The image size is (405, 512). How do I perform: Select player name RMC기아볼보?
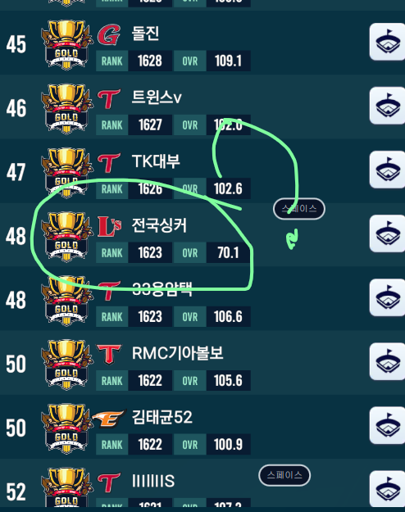click(x=177, y=353)
